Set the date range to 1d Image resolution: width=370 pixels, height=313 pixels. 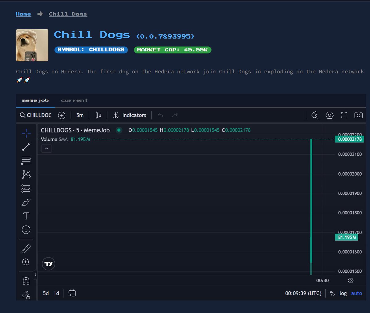(x=56, y=293)
